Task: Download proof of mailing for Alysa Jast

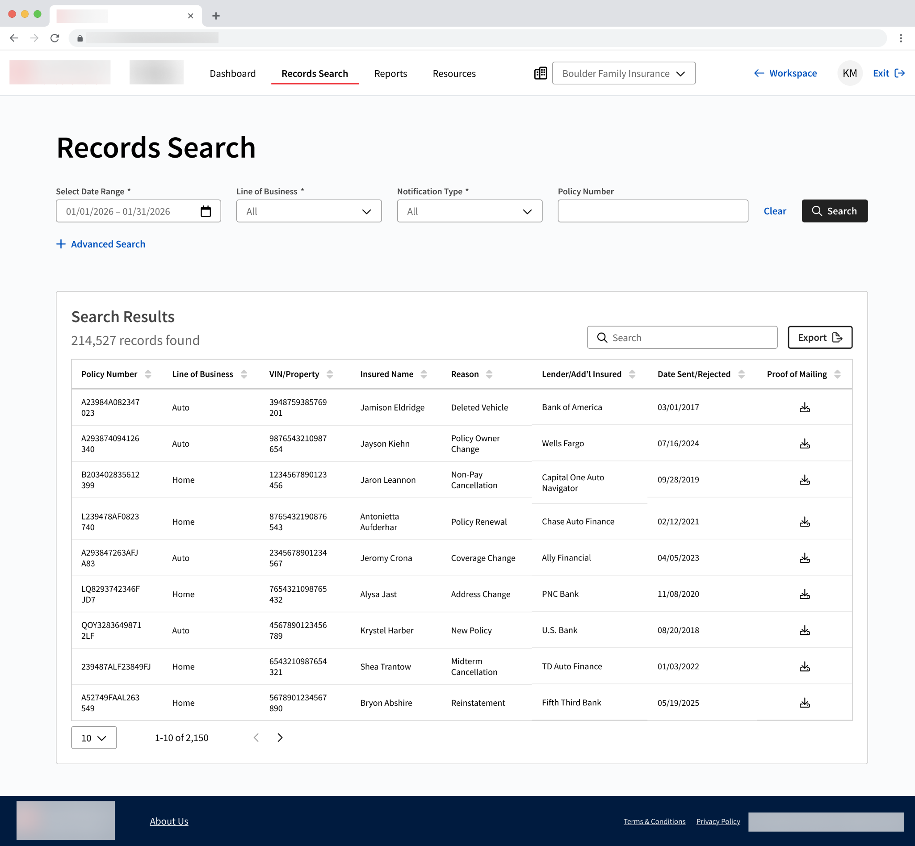Action: (805, 594)
